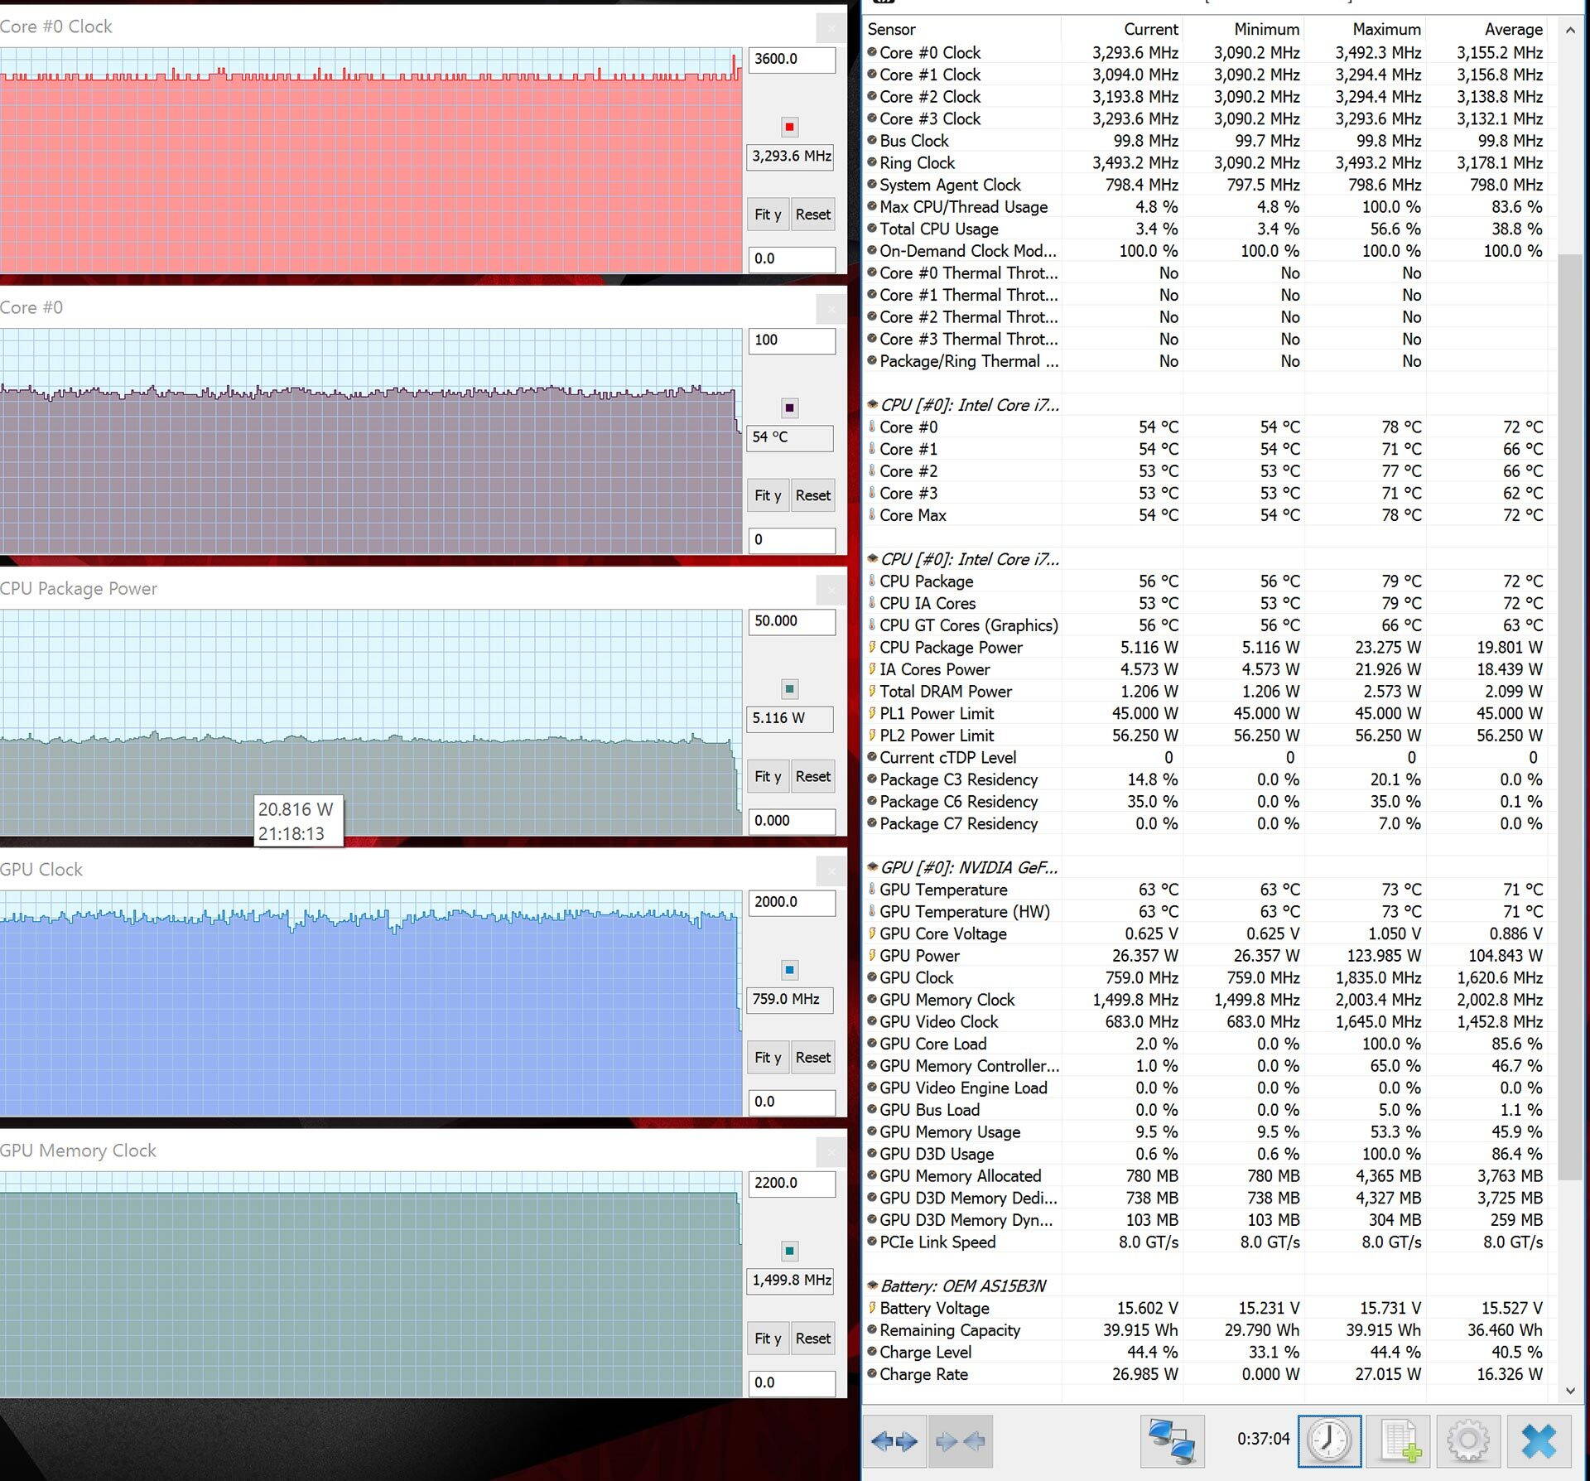Click Fit y in Core #0 temperature graph
Image resolution: width=1590 pixels, height=1481 pixels.
768,495
